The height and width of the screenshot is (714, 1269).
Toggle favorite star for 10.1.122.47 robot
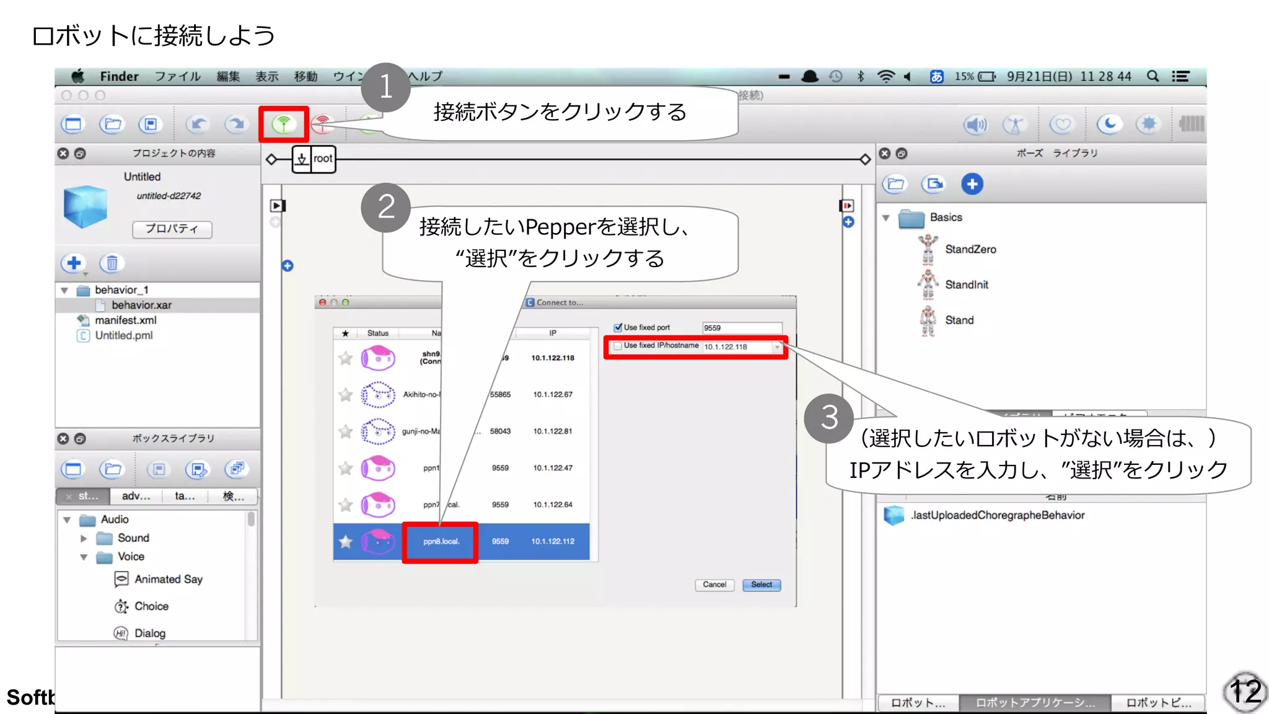coord(346,468)
